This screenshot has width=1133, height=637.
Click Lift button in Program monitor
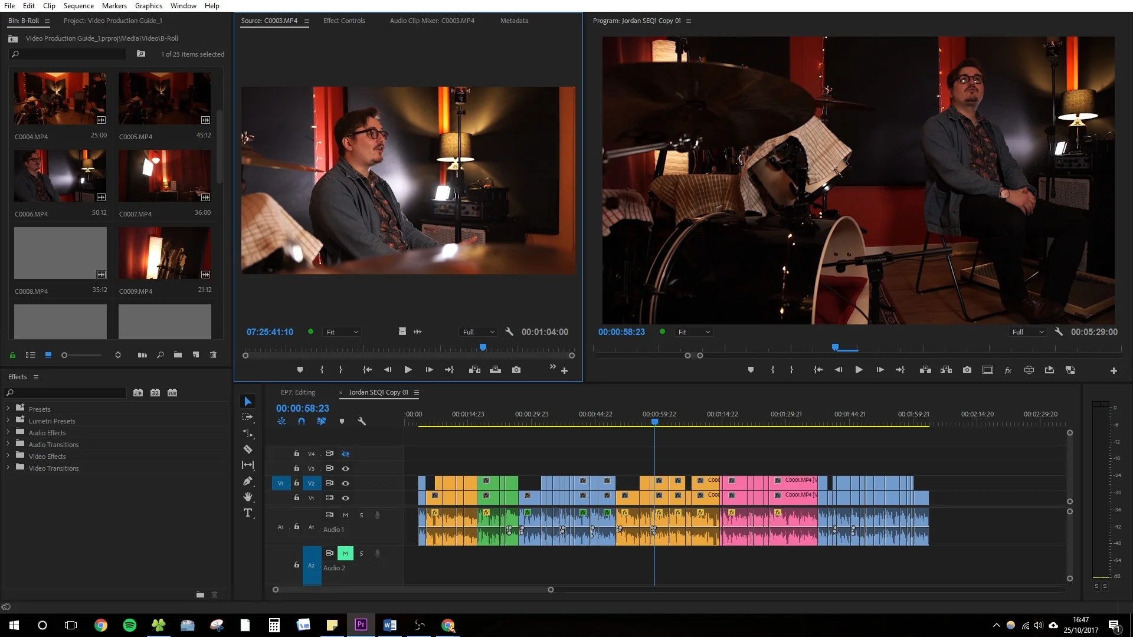[x=925, y=370]
